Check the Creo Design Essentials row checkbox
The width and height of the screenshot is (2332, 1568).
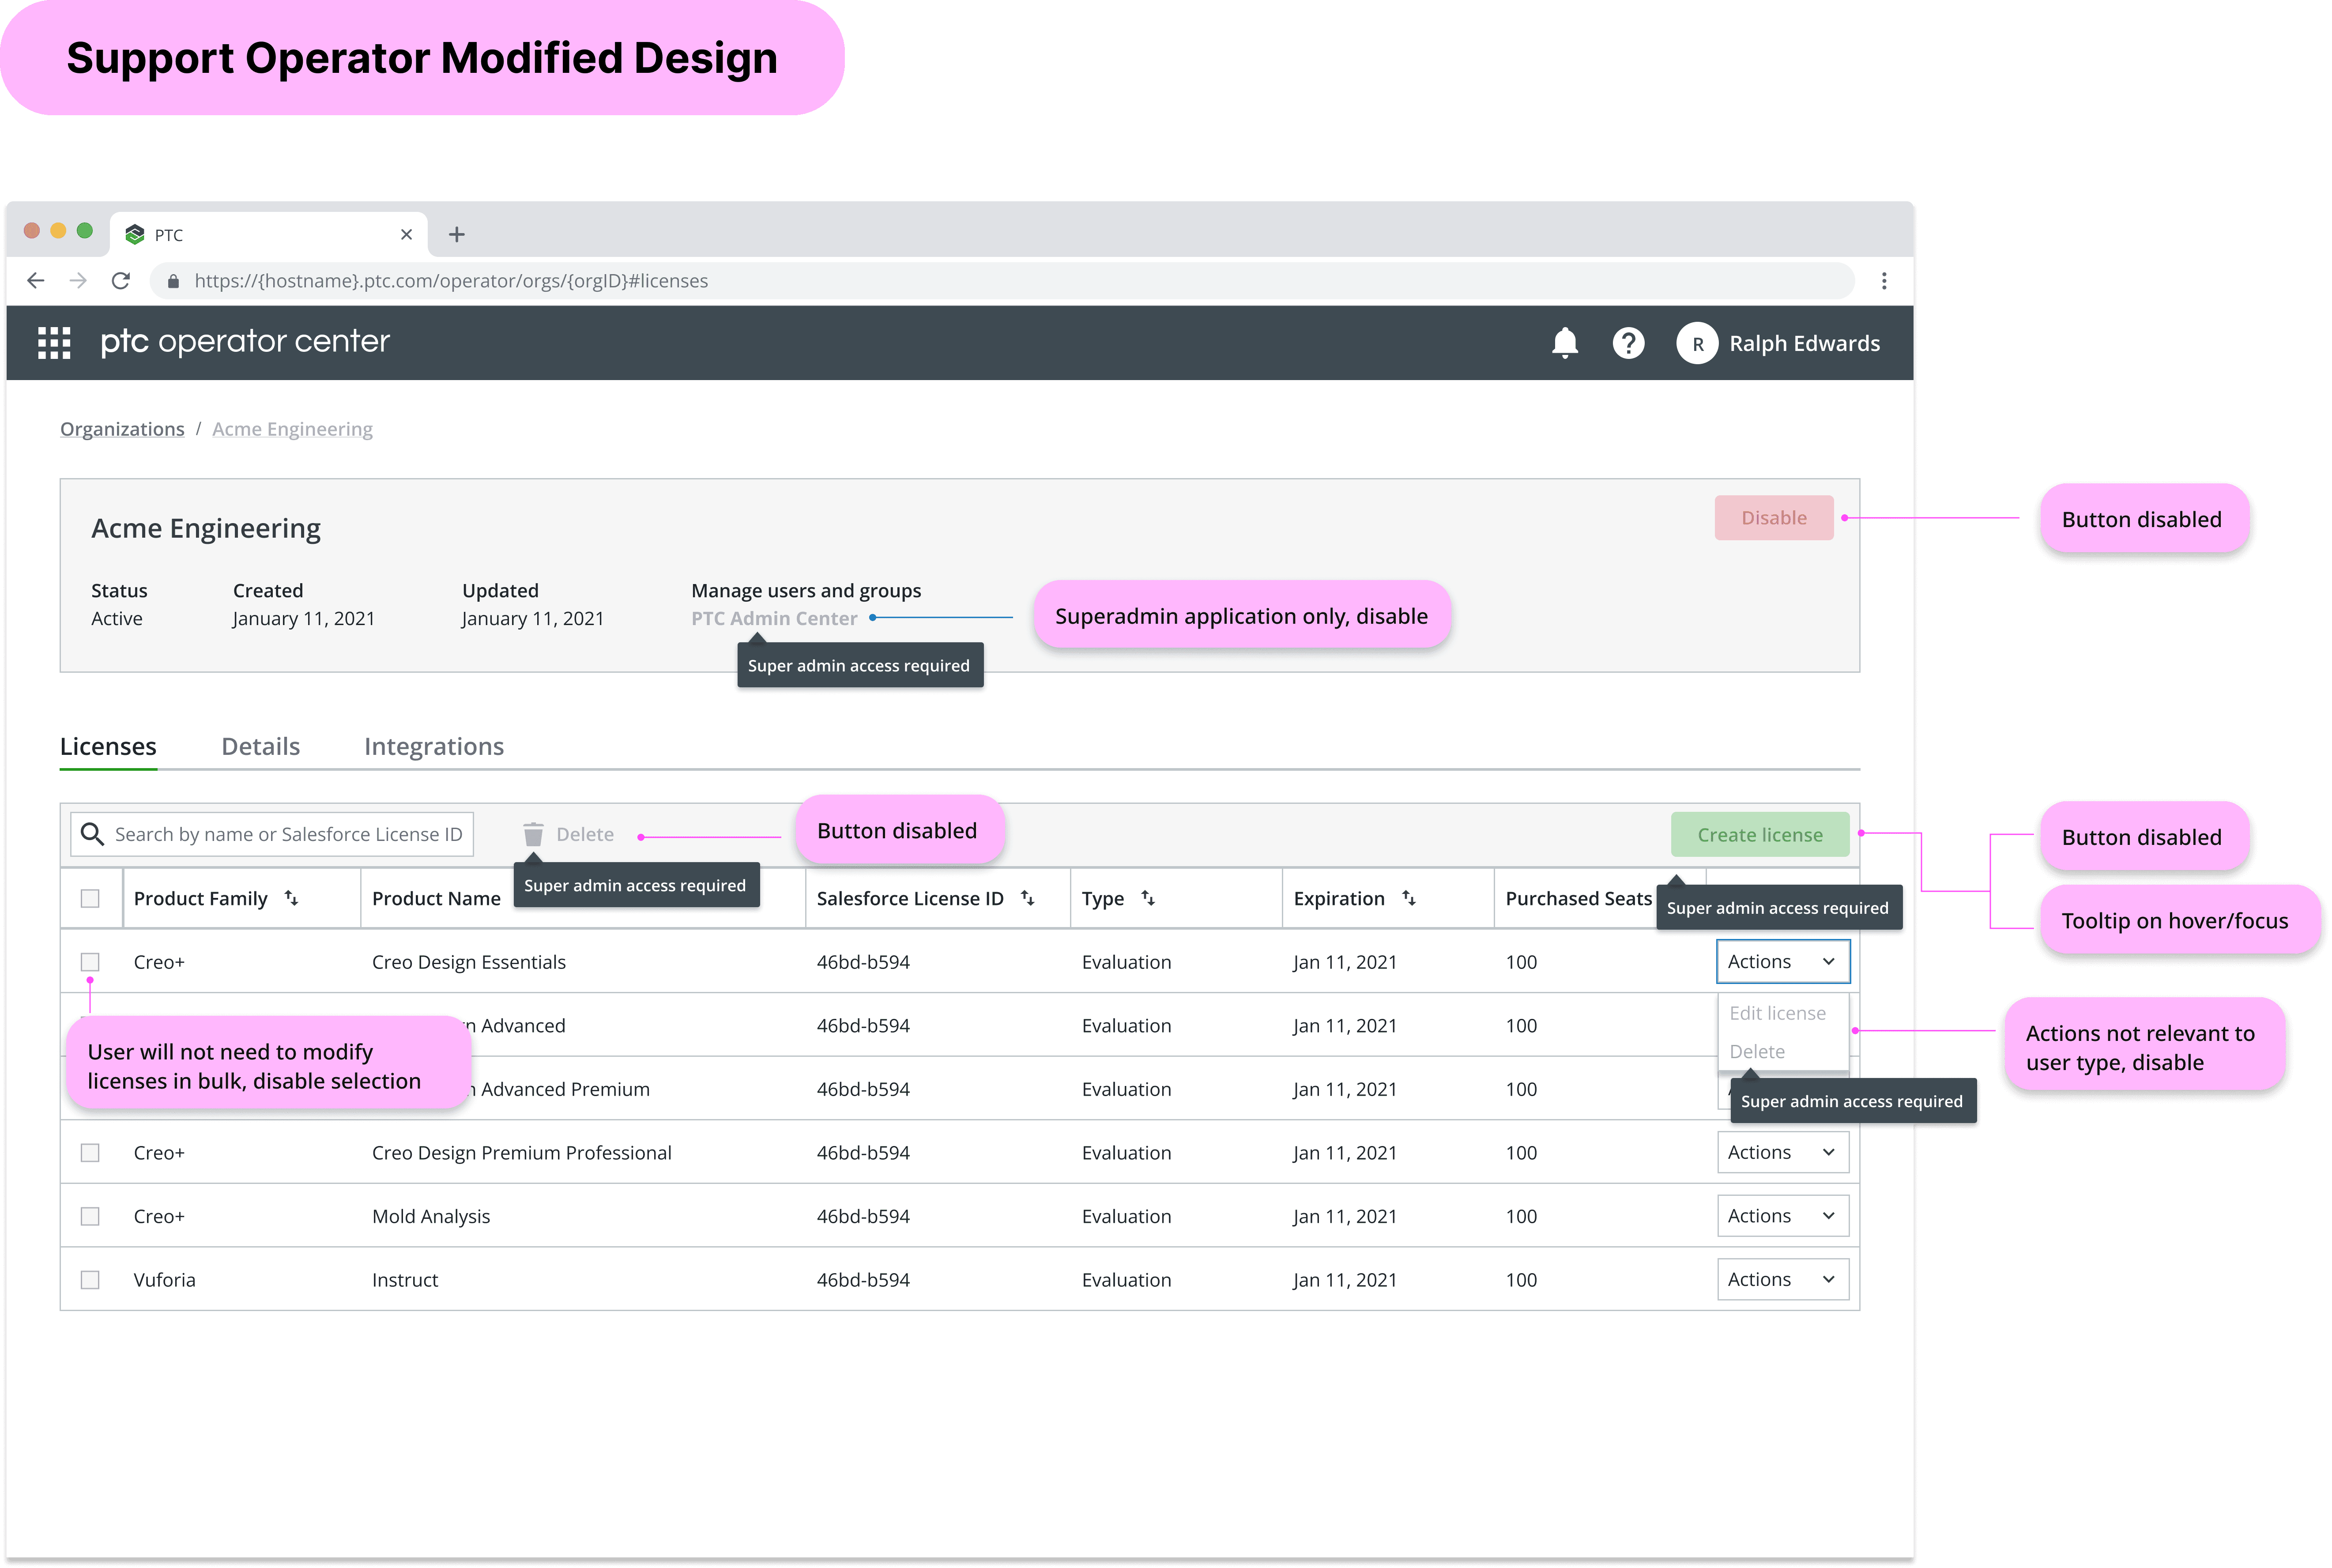pos(90,962)
